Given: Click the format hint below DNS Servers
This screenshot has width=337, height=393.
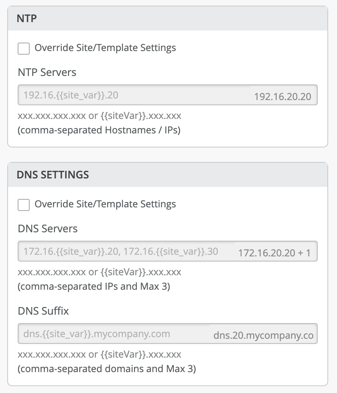Looking at the screenshot, I should [99, 272].
